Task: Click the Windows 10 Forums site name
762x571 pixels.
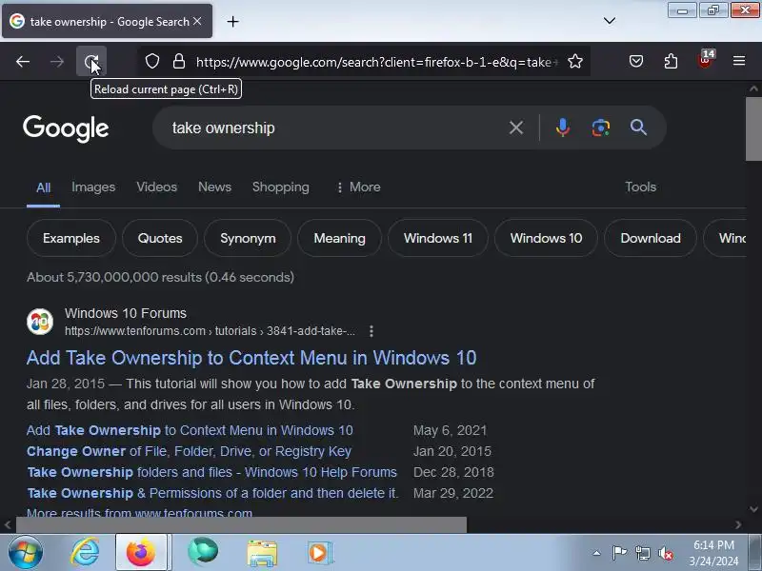Action: click(126, 313)
